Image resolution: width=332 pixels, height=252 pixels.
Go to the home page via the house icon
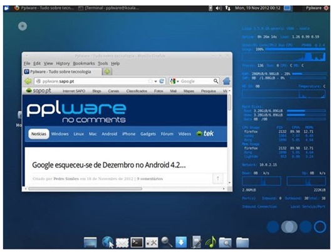coord(226,81)
